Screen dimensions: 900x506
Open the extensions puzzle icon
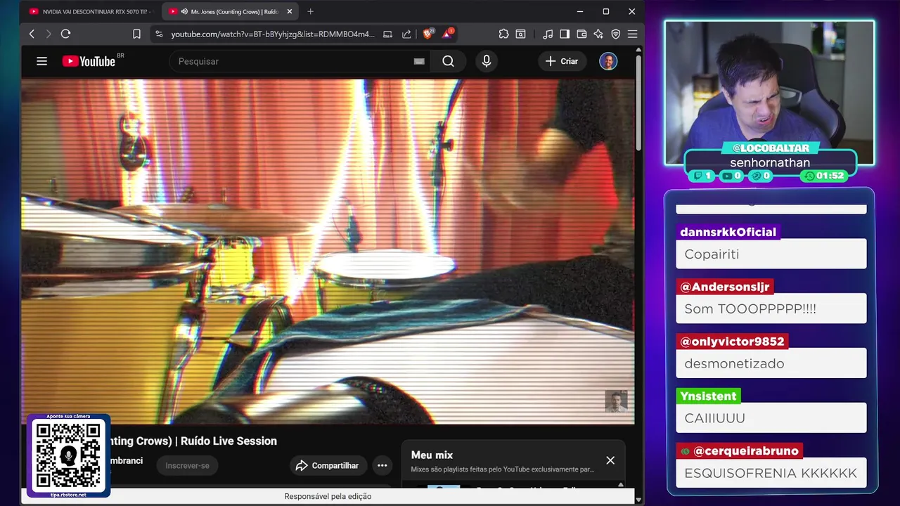tap(504, 34)
